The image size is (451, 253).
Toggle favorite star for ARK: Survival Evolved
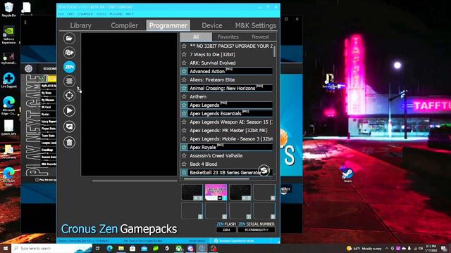[x=184, y=63]
